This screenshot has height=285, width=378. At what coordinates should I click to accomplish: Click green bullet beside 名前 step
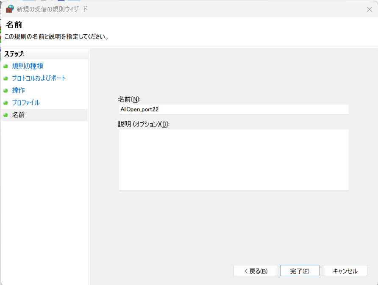pos(6,115)
